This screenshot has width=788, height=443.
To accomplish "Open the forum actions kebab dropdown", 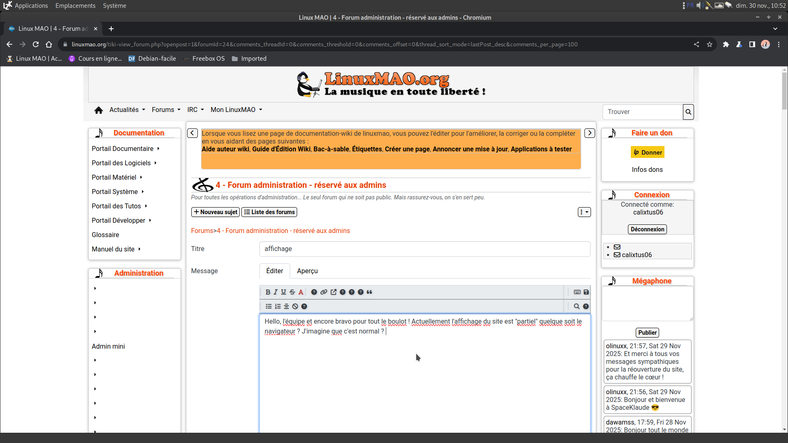I will pyautogui.click(x=584, y=212).
